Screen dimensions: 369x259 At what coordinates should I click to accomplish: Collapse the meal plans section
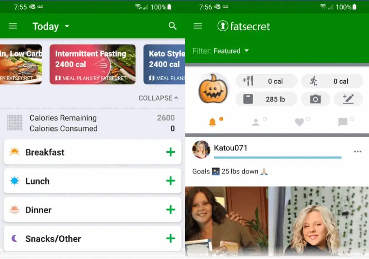tap(158, 98)
